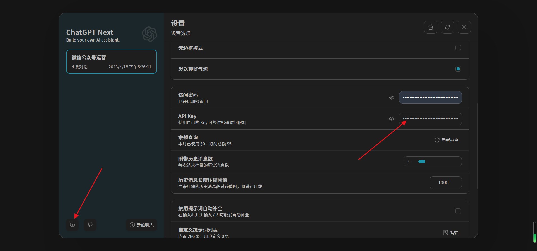Click the ChatGPT logo in the sidebar
Screen dimensions: 537x251
[x=149, y=34]
